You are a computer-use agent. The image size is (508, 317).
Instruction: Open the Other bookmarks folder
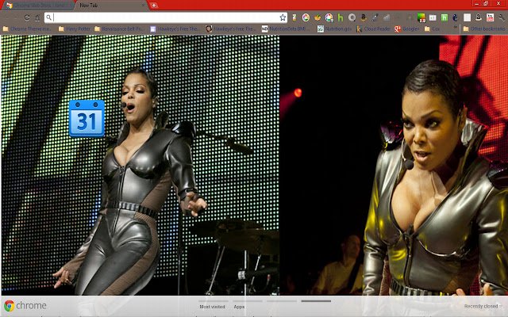[485, 29]
